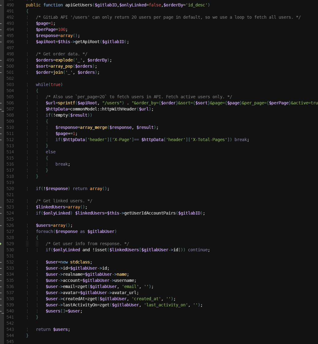Place cursor on $page=1; line

click(x=46, y=23)
